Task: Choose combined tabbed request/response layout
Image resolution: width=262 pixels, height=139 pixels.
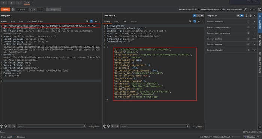Action: (202, 16)
